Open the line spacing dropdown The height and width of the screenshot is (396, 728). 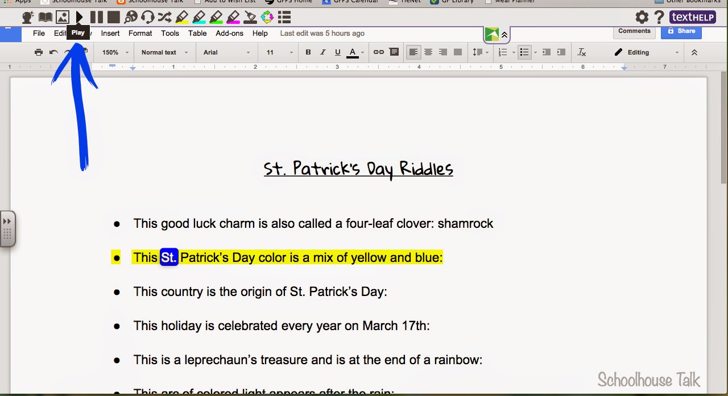coord(481,52)
